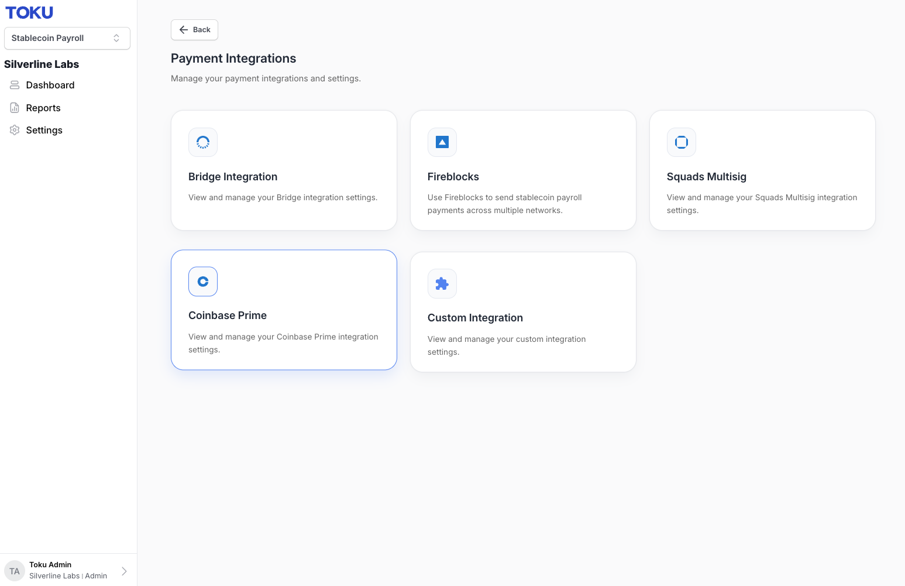Click the Toku Admin user name
The width and height of the screenshot is (905, 586).
pos(50,565)
